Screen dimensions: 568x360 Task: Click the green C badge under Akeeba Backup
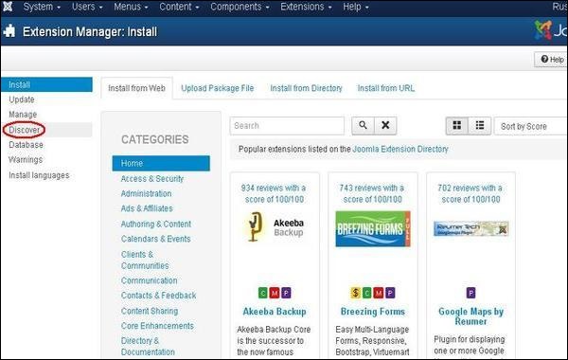tap(262, 293)
